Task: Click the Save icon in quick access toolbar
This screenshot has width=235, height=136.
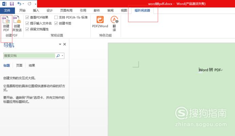Action: (12, 4)
